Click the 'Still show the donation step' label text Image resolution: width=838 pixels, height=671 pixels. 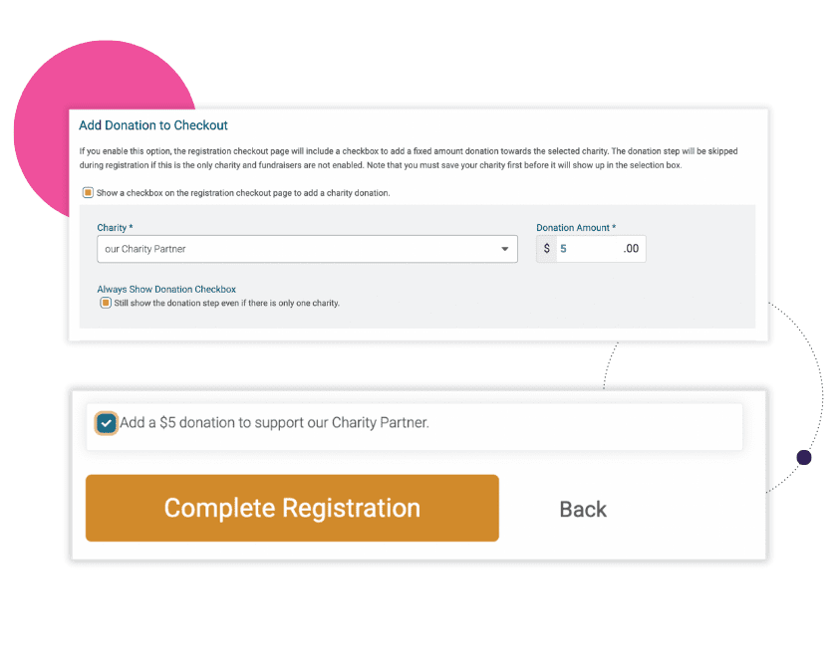(226, 304)
